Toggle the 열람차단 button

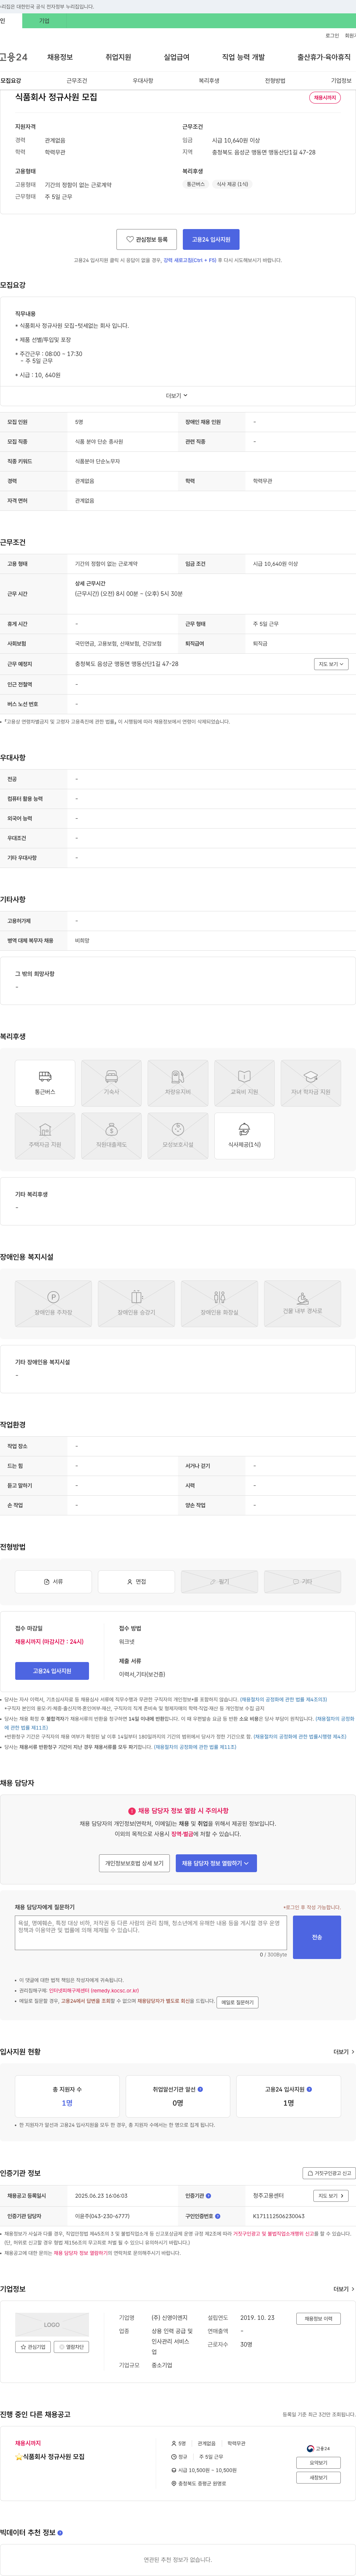[x=71, y=2347]
